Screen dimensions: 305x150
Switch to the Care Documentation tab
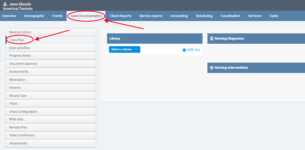pyautogui.click(x=86, y=16)
